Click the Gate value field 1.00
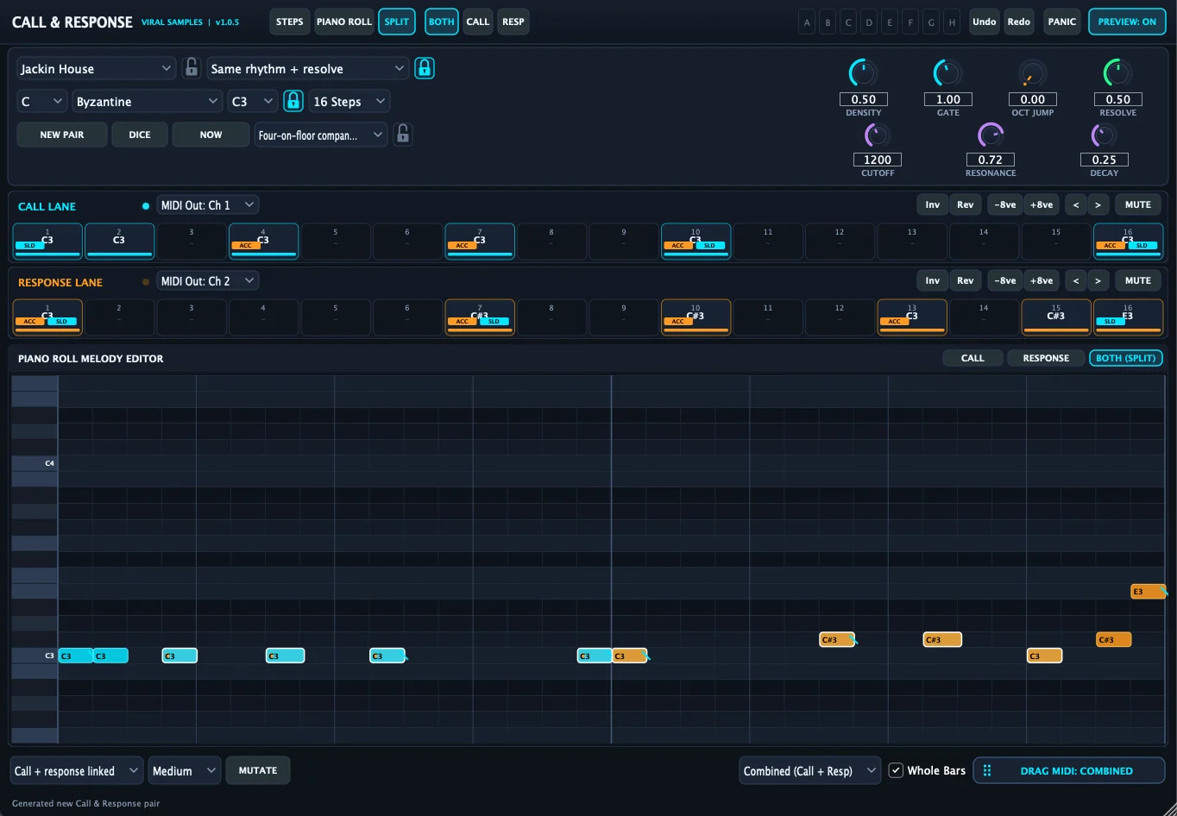Viewport: 1177px width, 816px height. (x=947, y=99)
